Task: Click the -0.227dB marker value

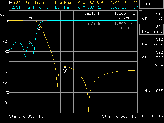Action: (x=121, y=18)
